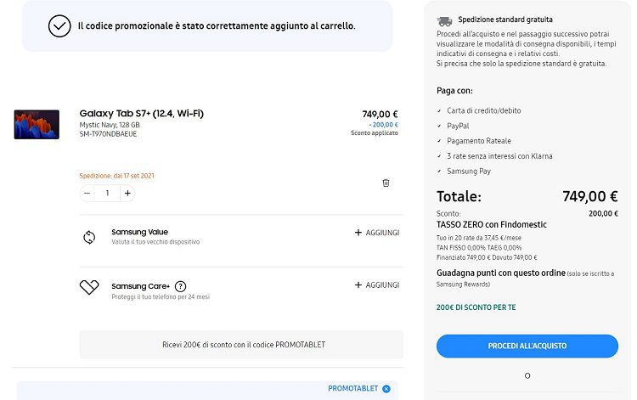The image size is (637, 400).
Task: Add Samsung Value trade-in
Action: [x=377, y=233]
